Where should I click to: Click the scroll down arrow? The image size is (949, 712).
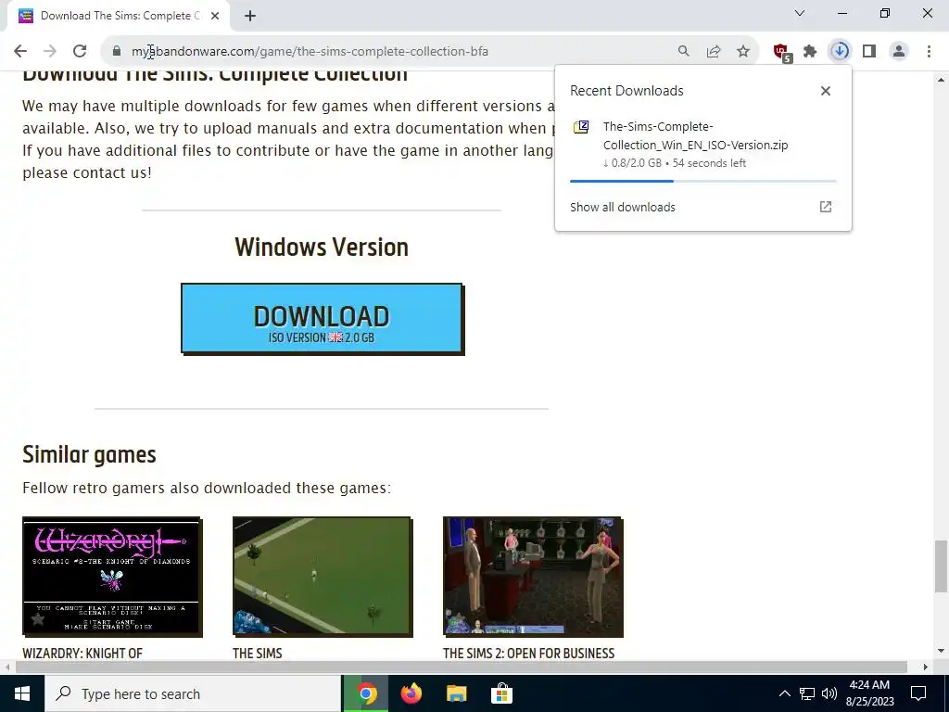pyautogui.click(x=941, y=652)
